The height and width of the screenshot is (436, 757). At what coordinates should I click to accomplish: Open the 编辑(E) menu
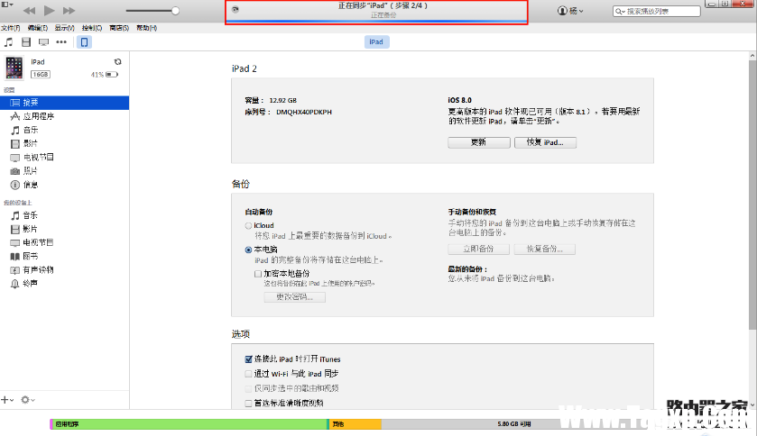click(38, 28)
